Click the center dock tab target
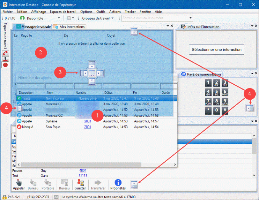Image resolution: width=259 pixels, height=200 pixels. coord(92,73)
